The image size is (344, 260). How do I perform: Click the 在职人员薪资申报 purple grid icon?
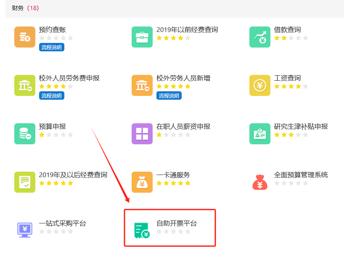(x=142, y=134)
